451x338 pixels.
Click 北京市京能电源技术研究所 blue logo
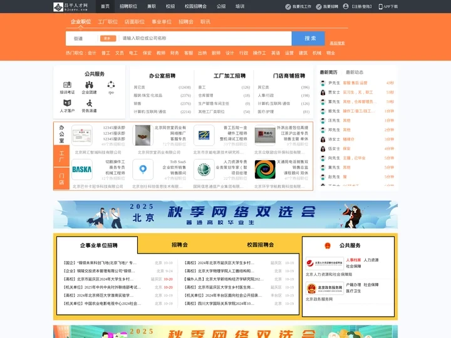pyautogui.click(x=204, y=135)
